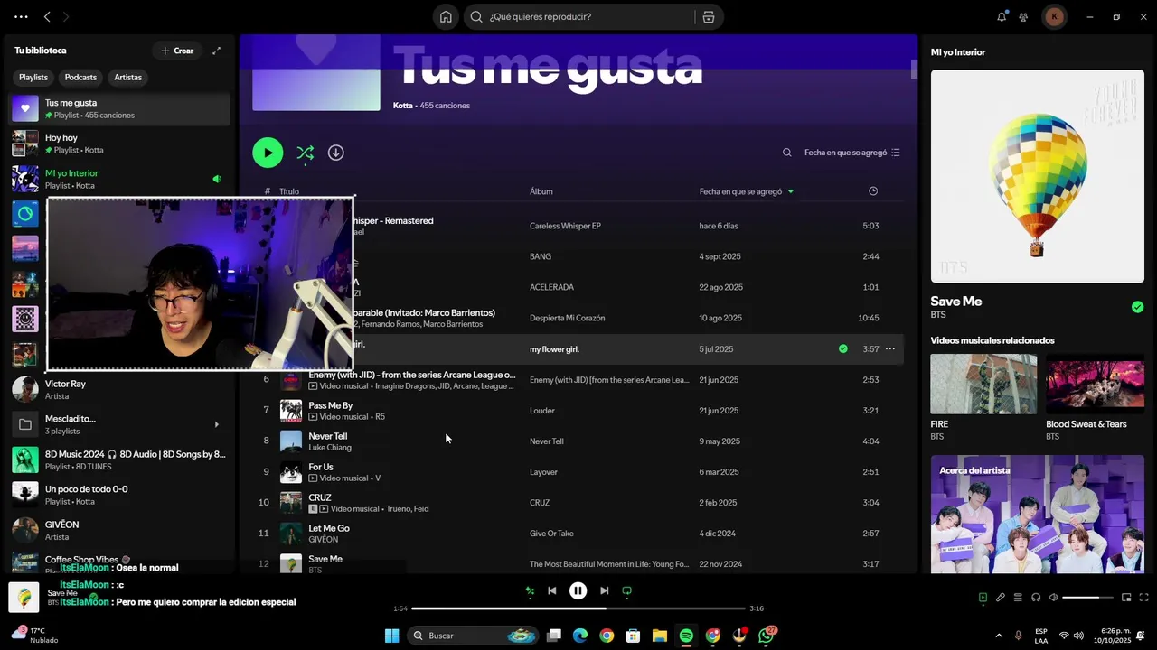Open the Blood Sweat & Tears video thumbnail
Screen dimensions: 1157x650
(1095, 384)
